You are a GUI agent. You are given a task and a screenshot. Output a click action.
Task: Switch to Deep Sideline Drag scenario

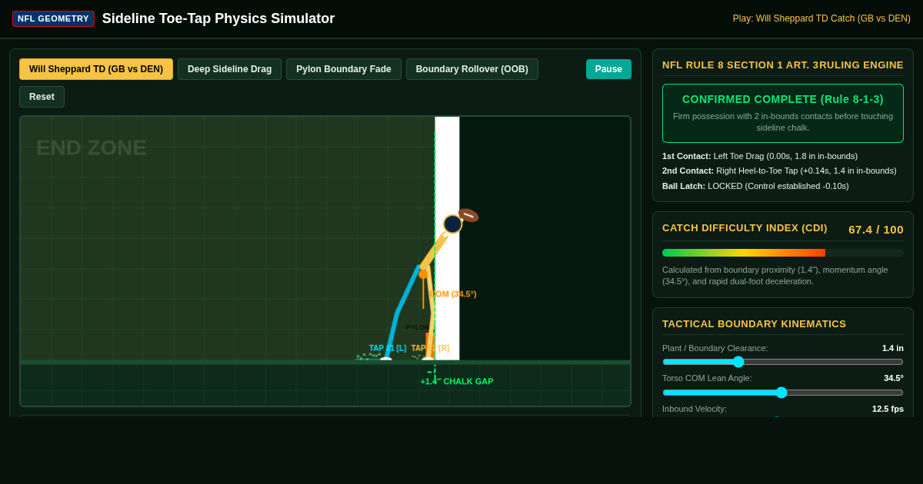click(x=229, y=69)
